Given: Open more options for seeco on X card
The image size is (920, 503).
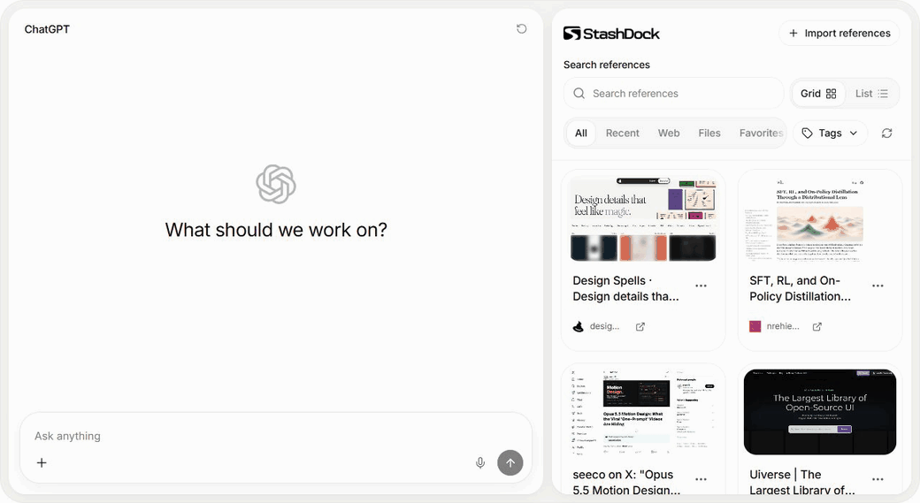Looking at the screenshot, I should (701, 479).
